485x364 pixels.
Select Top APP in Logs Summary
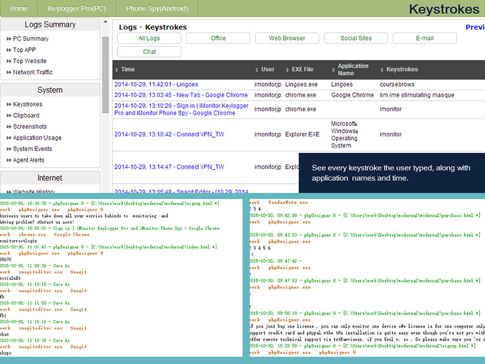pyautogui.click(x=24, y=50)
